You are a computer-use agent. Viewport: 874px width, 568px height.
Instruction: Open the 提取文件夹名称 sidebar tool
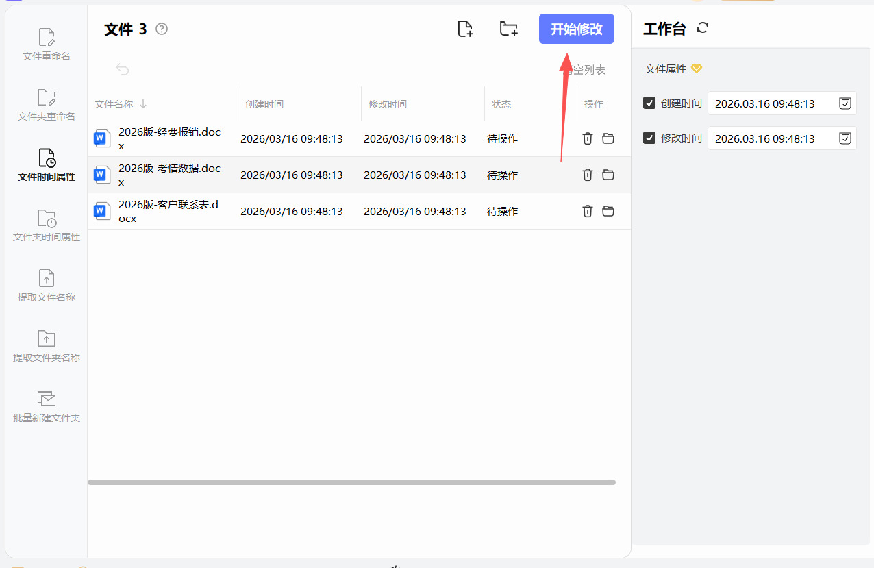pos(47,346)
